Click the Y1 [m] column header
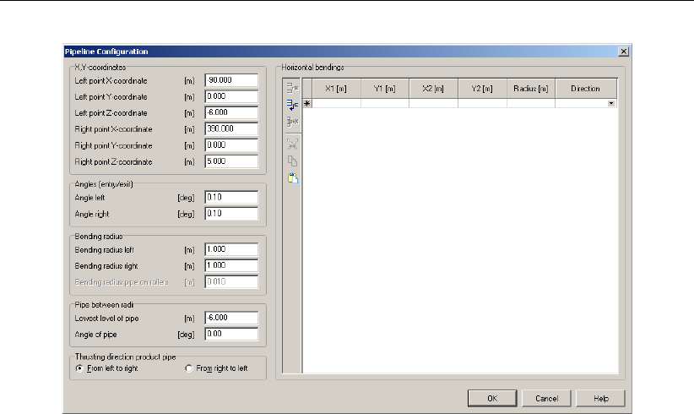694x414 pixels. point(385,89)
